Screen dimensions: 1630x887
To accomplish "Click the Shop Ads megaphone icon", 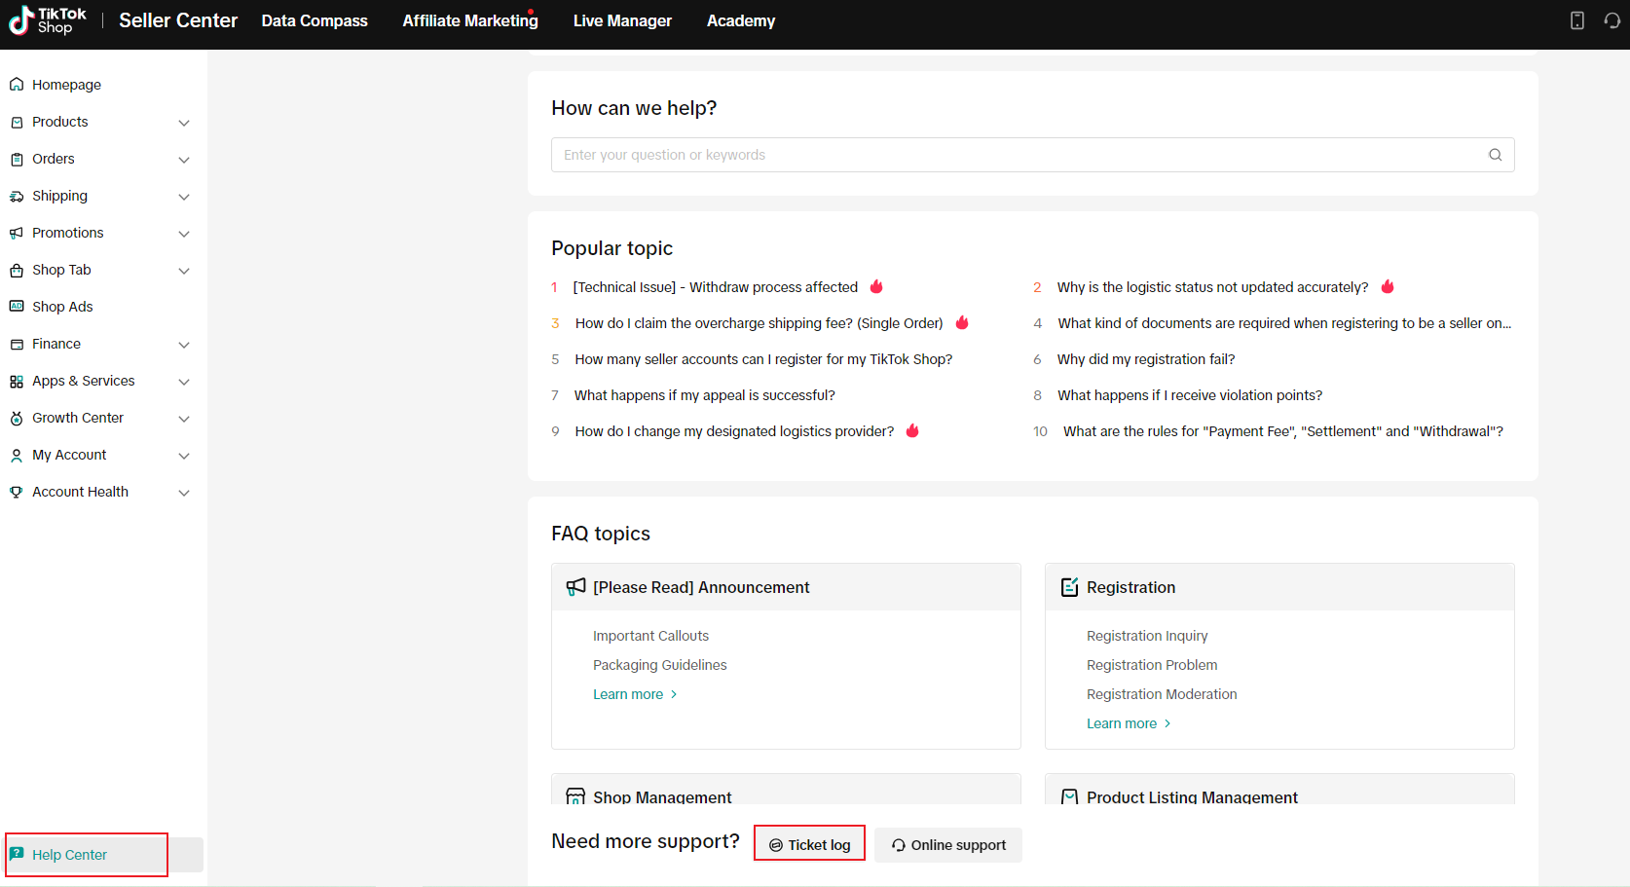I will [x=17, y=306].
